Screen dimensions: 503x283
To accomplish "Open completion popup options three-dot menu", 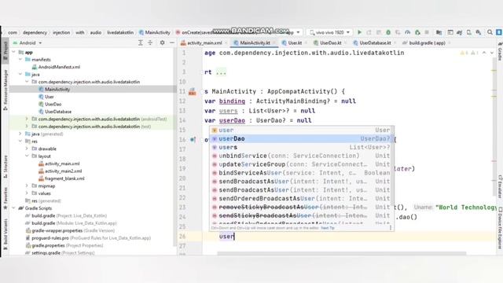I will [391, 228].
